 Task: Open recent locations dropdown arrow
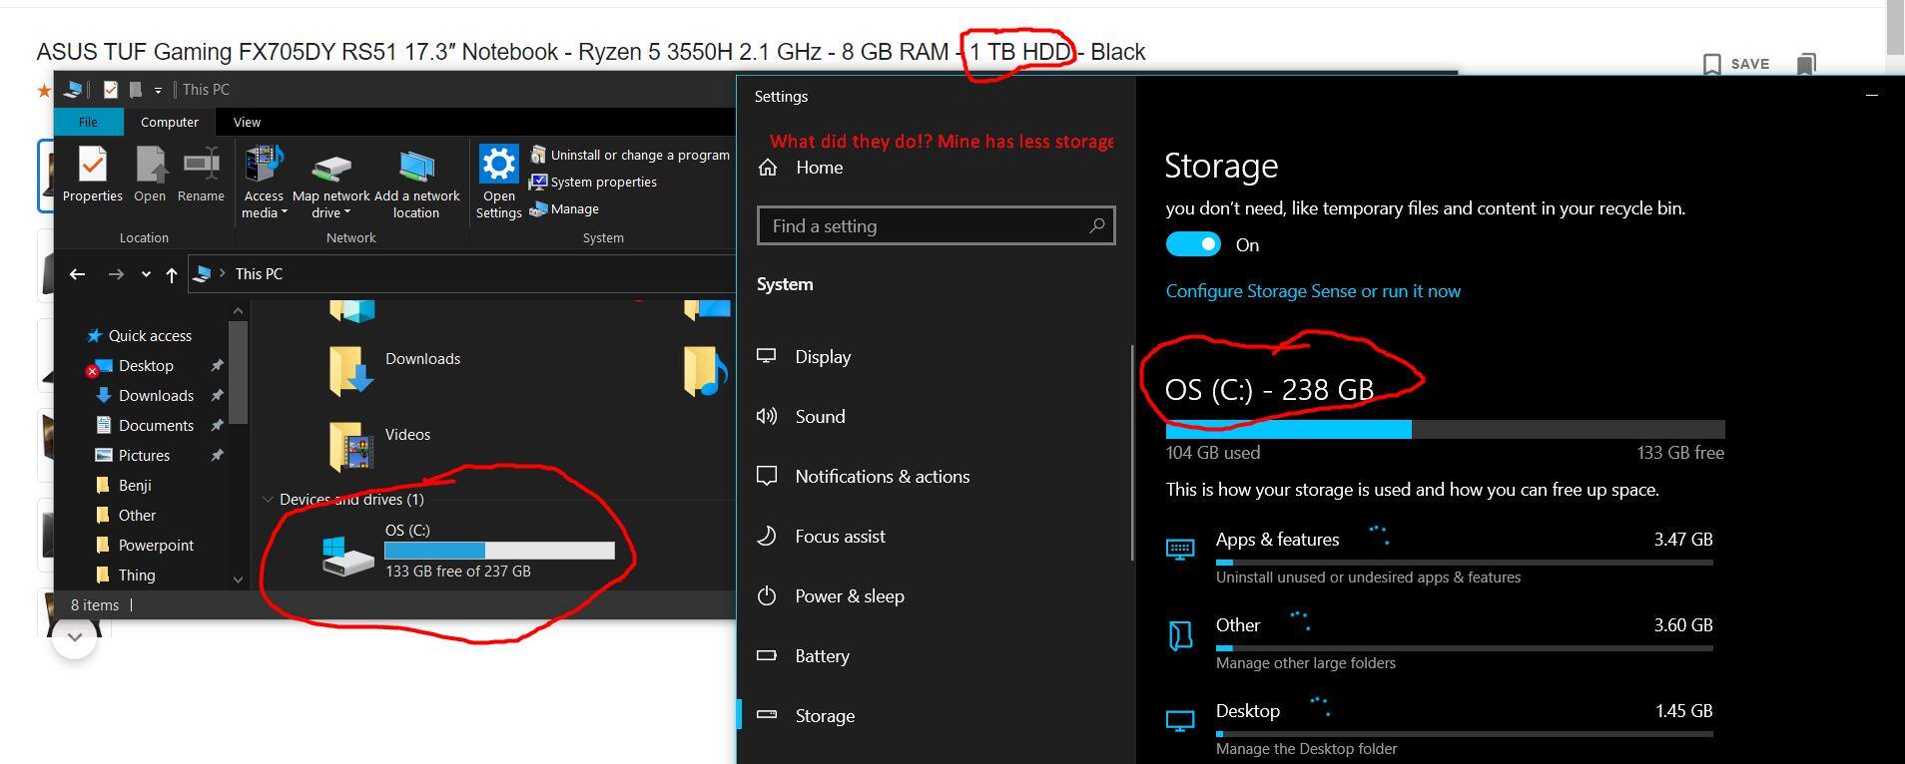[146, 274]
